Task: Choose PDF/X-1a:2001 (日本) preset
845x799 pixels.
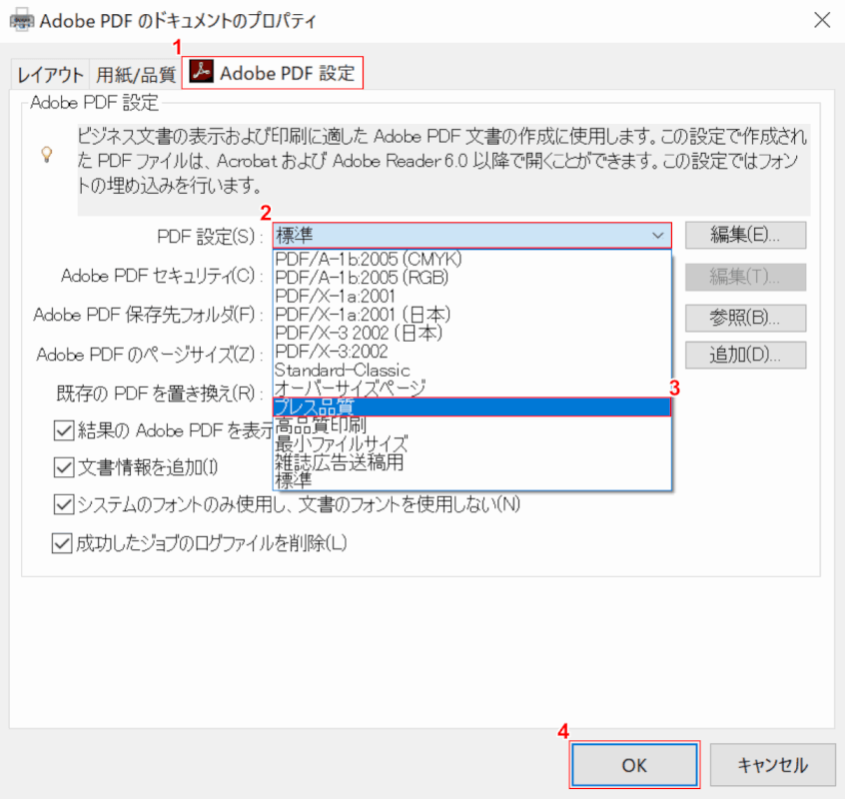Action: [471, 314]
